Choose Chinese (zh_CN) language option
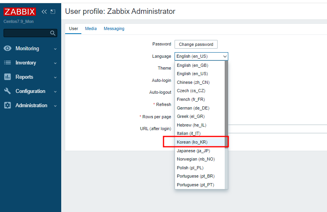 click(x=200, y=82)
